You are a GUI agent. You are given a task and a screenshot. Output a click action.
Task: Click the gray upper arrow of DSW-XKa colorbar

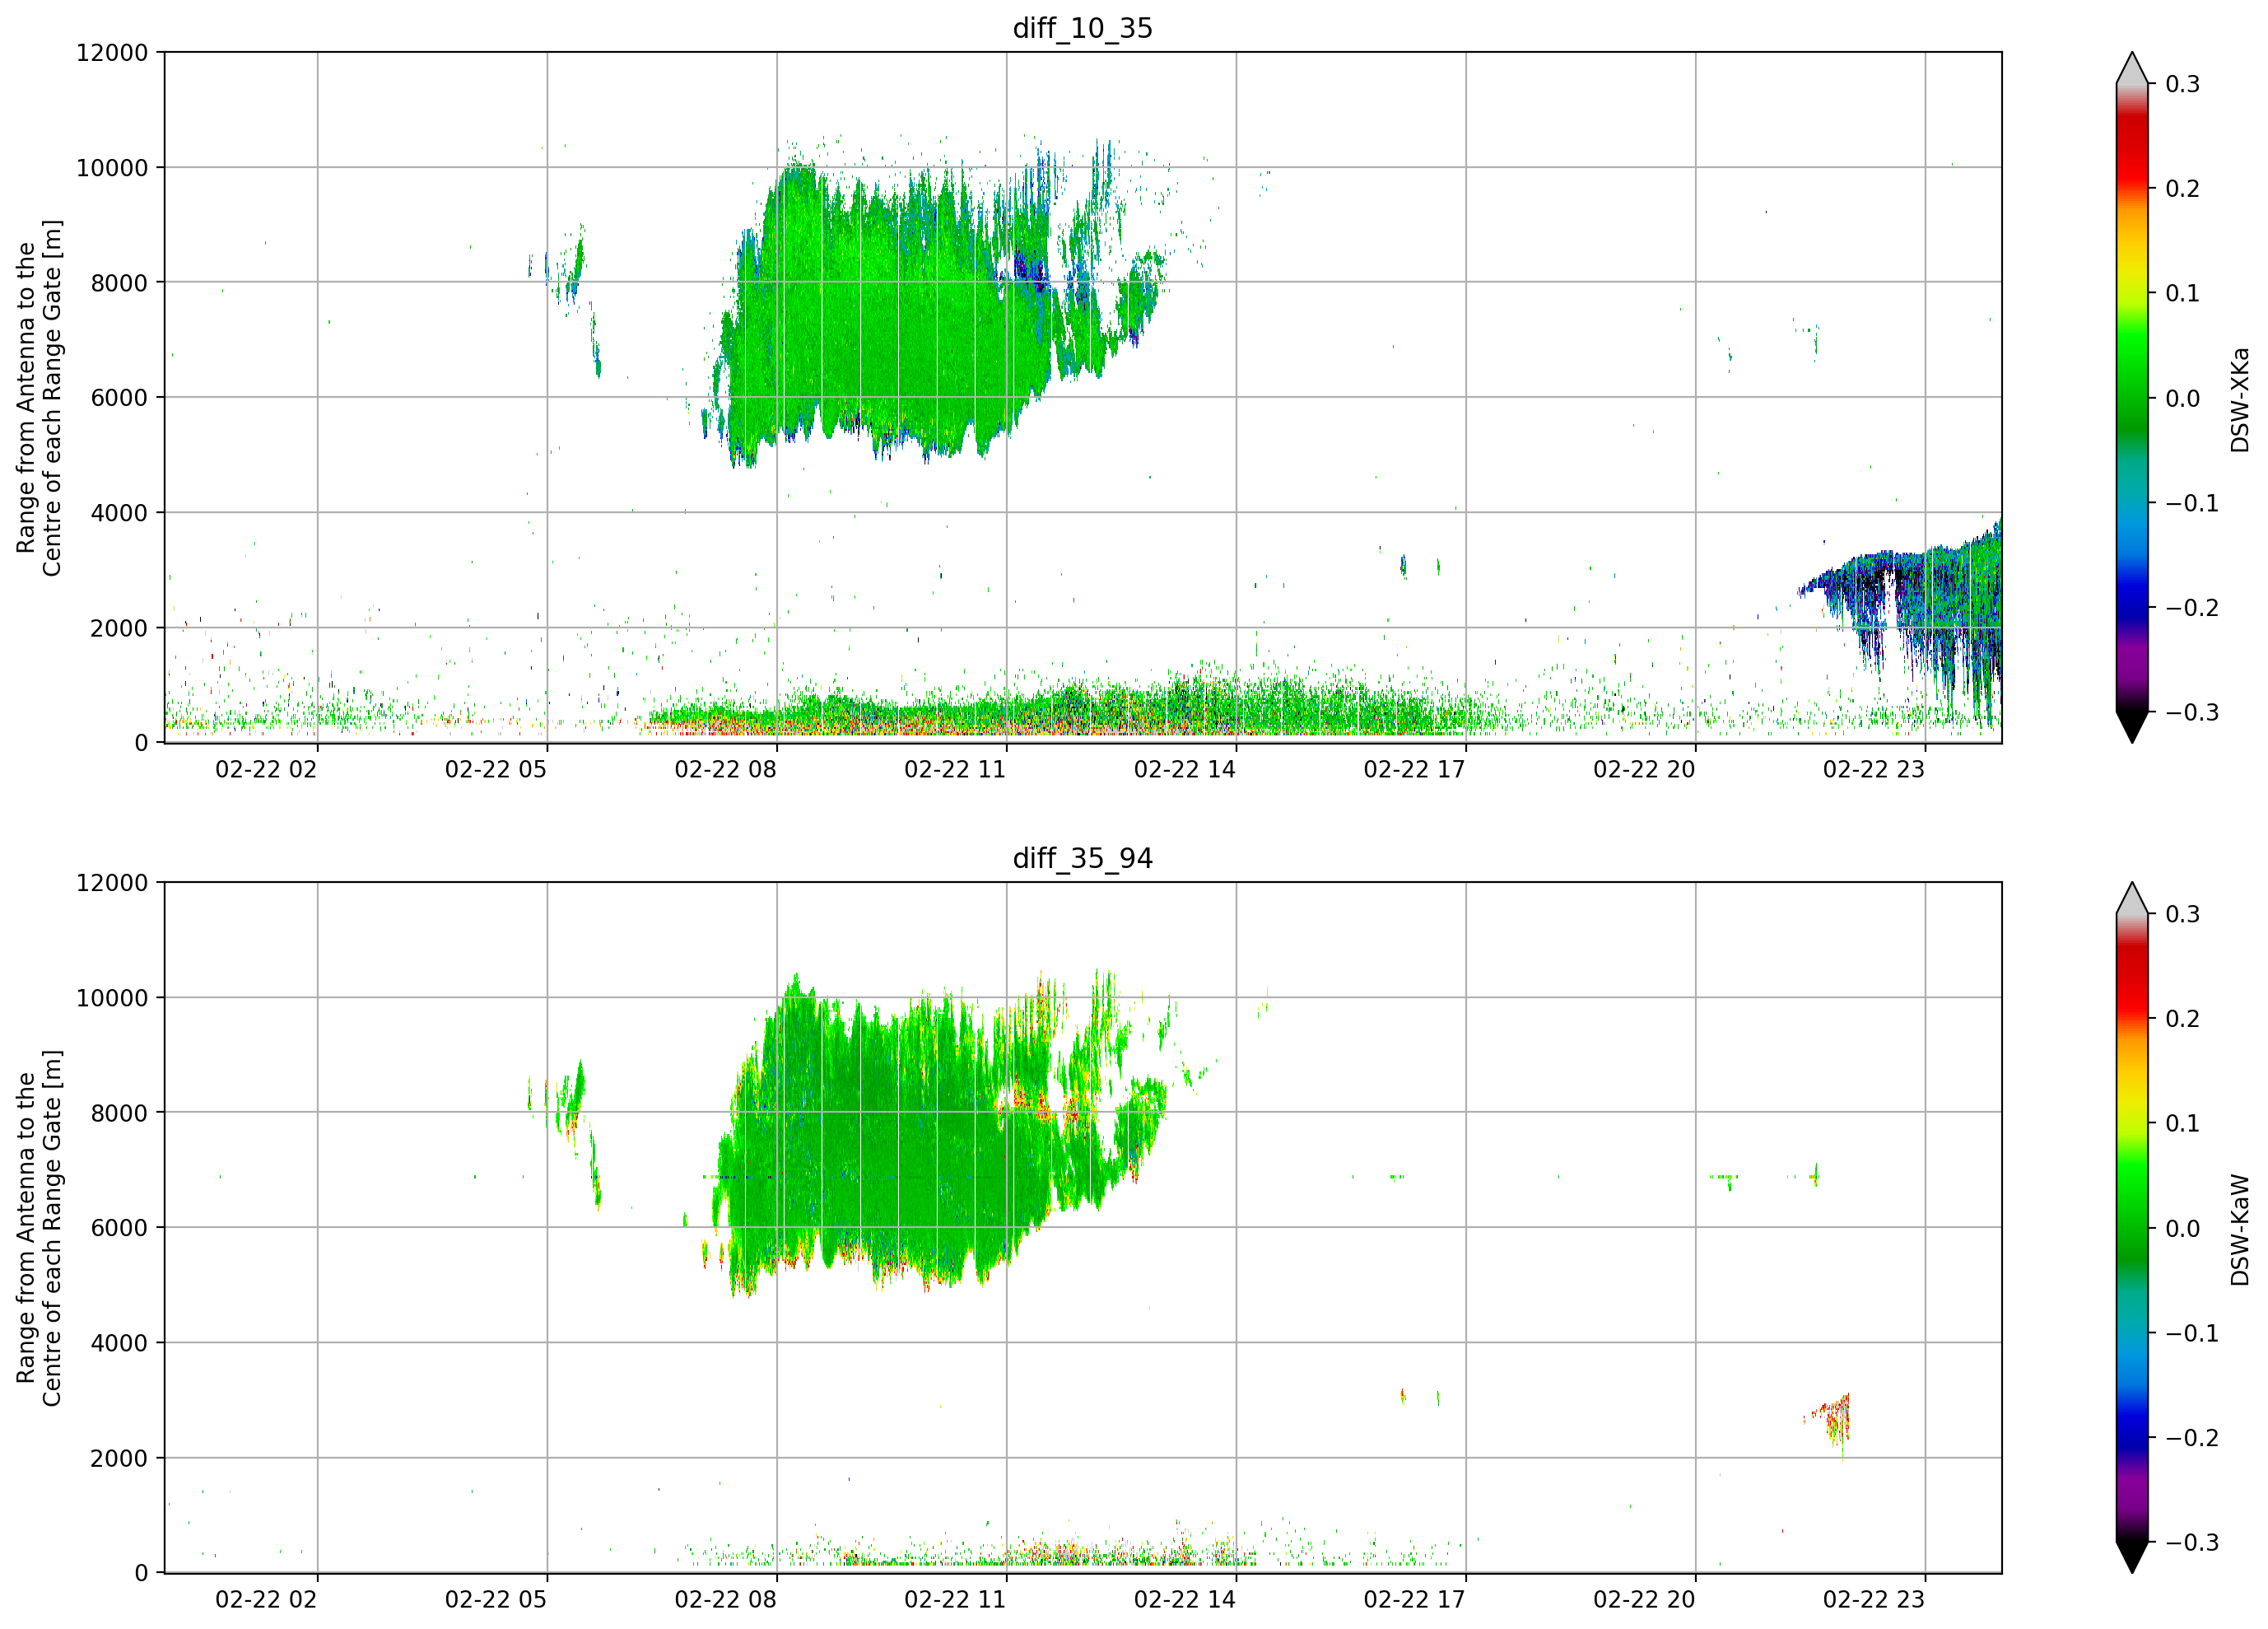point(2132,70)
